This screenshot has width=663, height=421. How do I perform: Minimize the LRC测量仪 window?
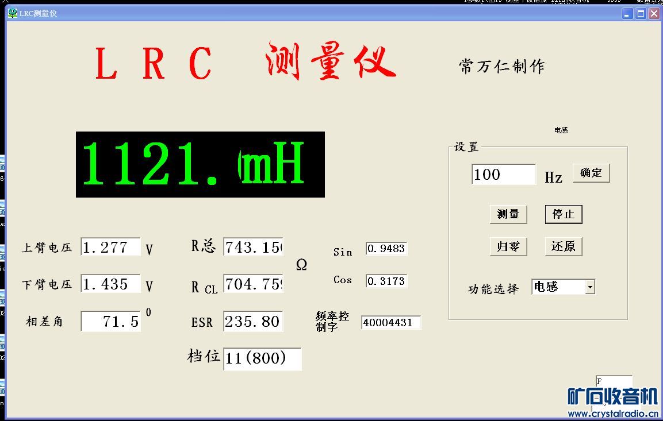[x=627, y=14]
